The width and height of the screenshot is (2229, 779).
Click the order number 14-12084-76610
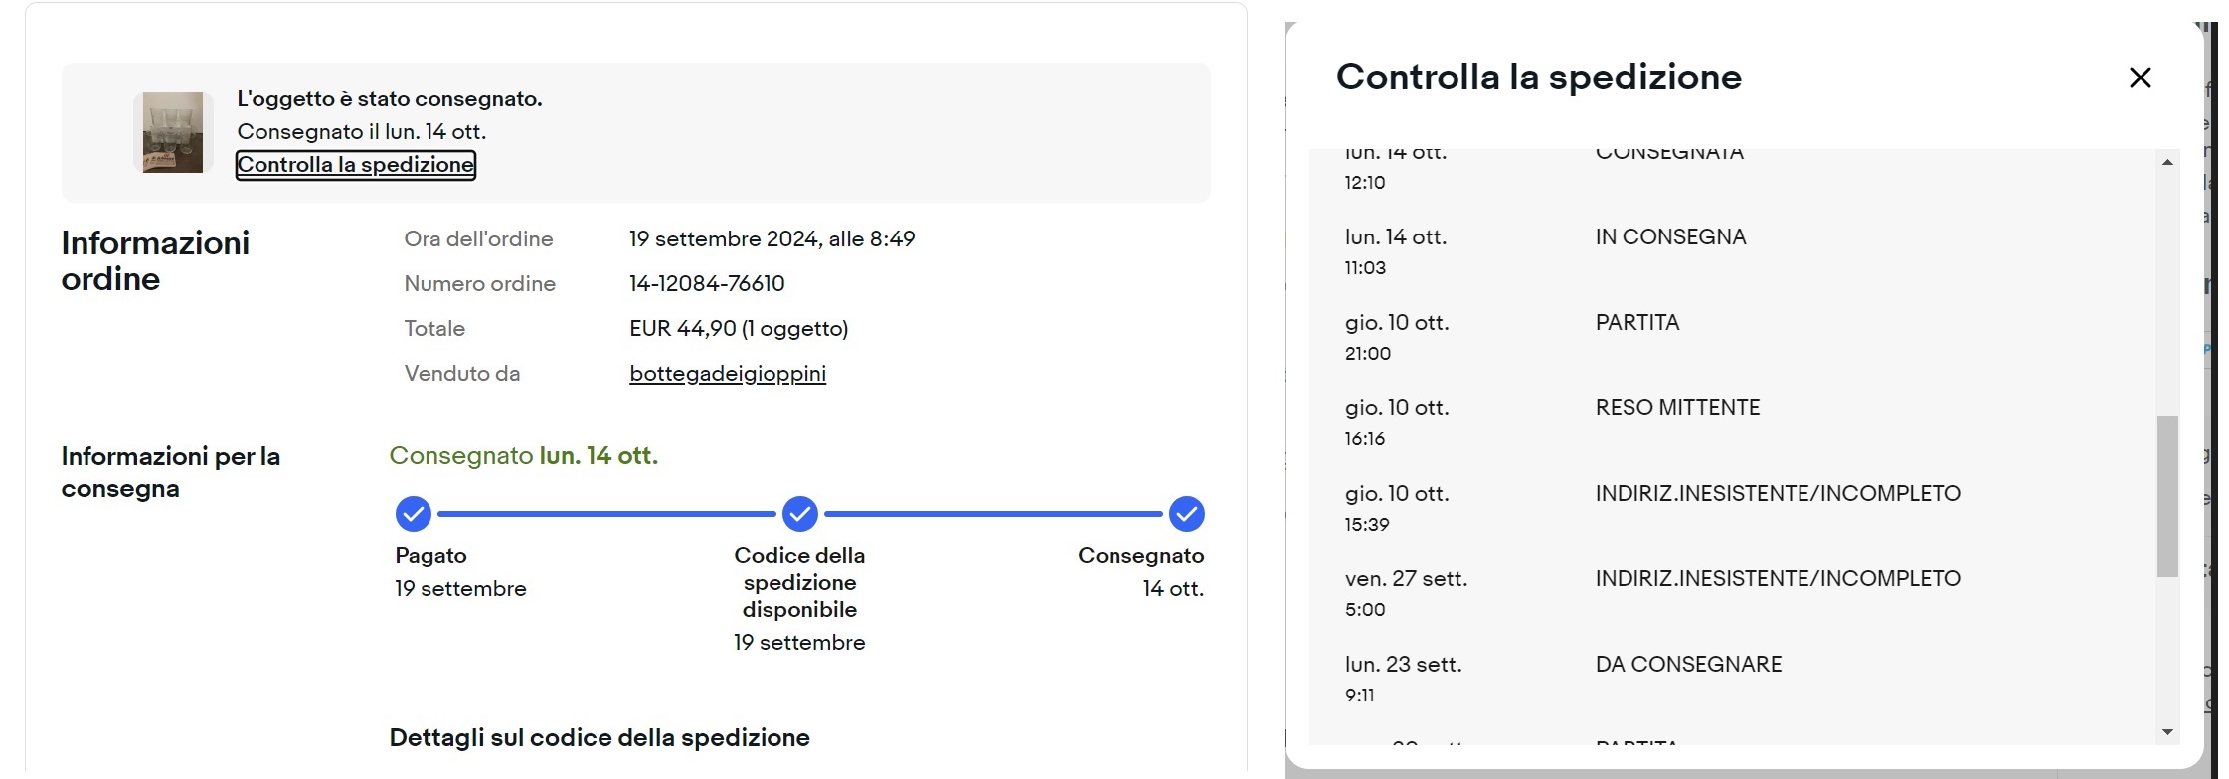707,284
